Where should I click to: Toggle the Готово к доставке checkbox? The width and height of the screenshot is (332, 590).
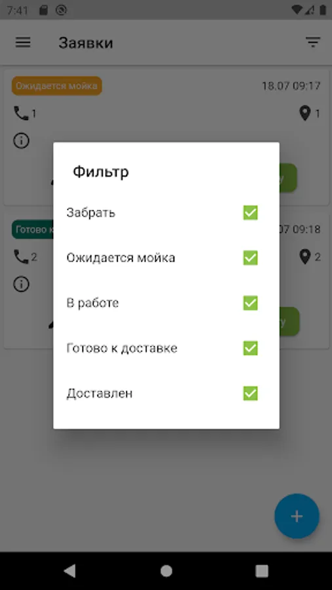[x=251, y=348]
